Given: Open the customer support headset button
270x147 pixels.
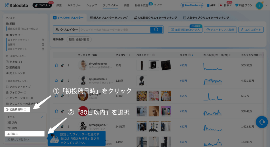Looking at the screenshot, I should click(x=262, y=122).
